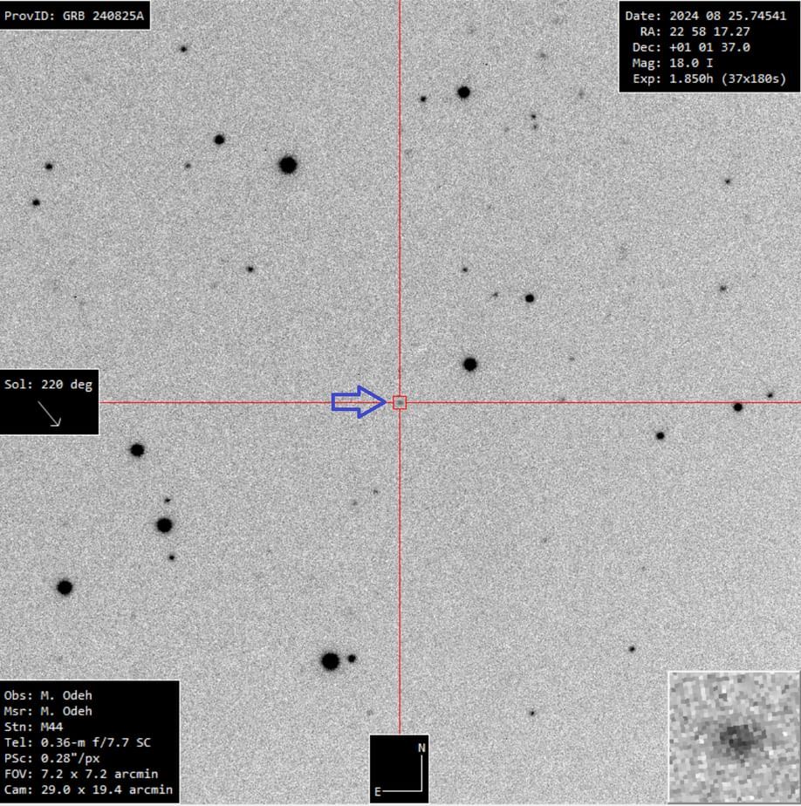Open the zoomed GRB afterglow inset thumbnail
The width and height of the screenshot is (801, 806).
pos(734,737)
